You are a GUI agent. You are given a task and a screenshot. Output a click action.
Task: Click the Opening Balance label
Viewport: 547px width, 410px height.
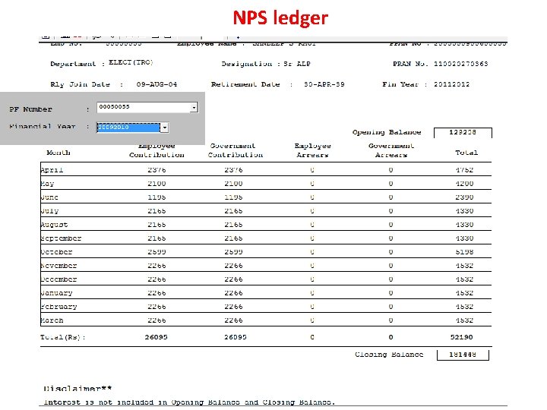point(387,132)
